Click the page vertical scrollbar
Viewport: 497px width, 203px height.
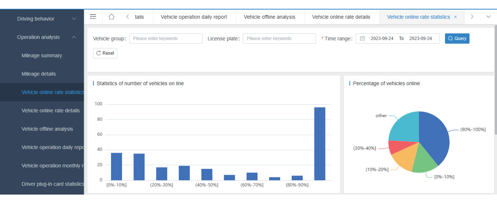coord(496,81)
